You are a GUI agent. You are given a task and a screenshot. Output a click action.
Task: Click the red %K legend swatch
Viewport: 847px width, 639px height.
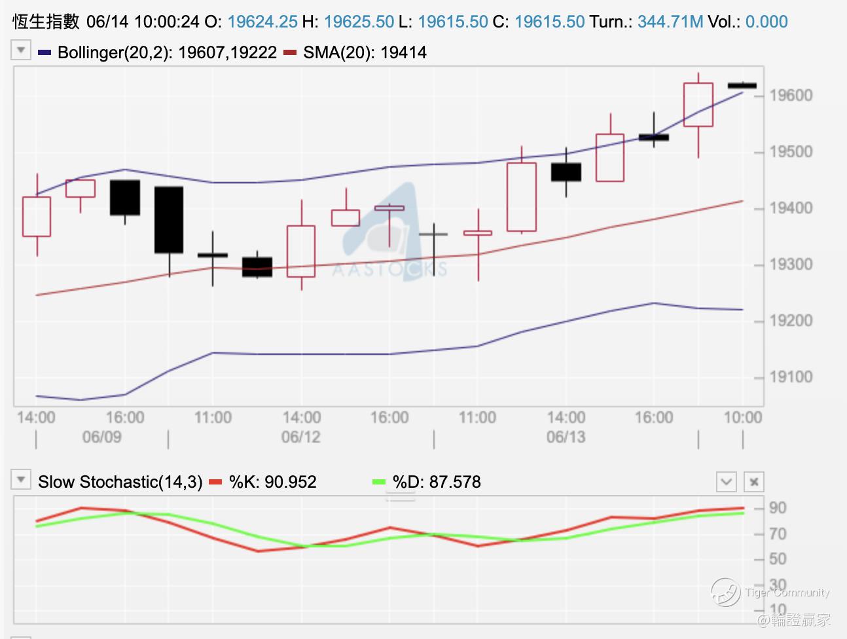(x=215, y=483)
